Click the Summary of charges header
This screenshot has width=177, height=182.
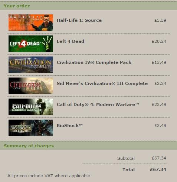[29, 146]
